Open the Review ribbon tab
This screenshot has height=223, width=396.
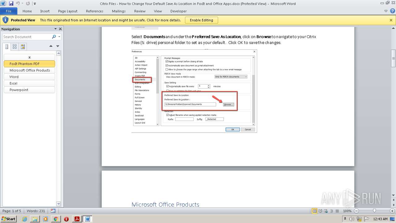point(140,11)
